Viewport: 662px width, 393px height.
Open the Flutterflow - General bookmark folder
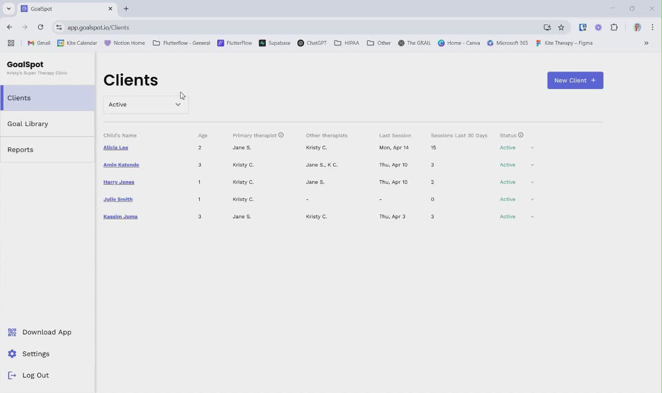(x=181, y=43)
